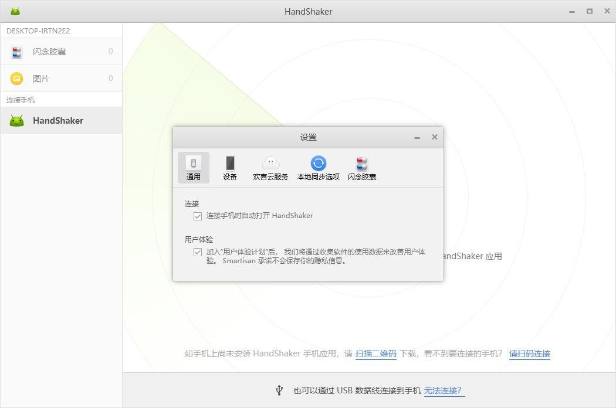This screenshot has height=408, width=616.
Task: Minimize the main HandShaker window
Action: pyautogui.click(x=572, y=12)
